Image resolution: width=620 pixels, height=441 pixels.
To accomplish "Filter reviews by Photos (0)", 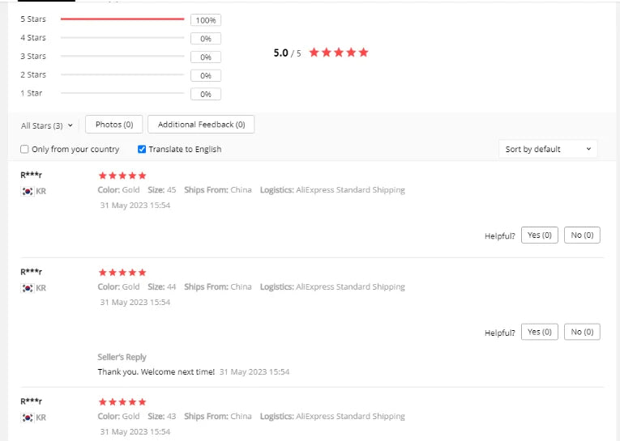I will 114,125.
